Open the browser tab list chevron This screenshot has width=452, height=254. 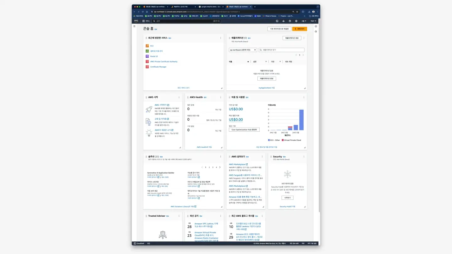[x=318, y=7]
